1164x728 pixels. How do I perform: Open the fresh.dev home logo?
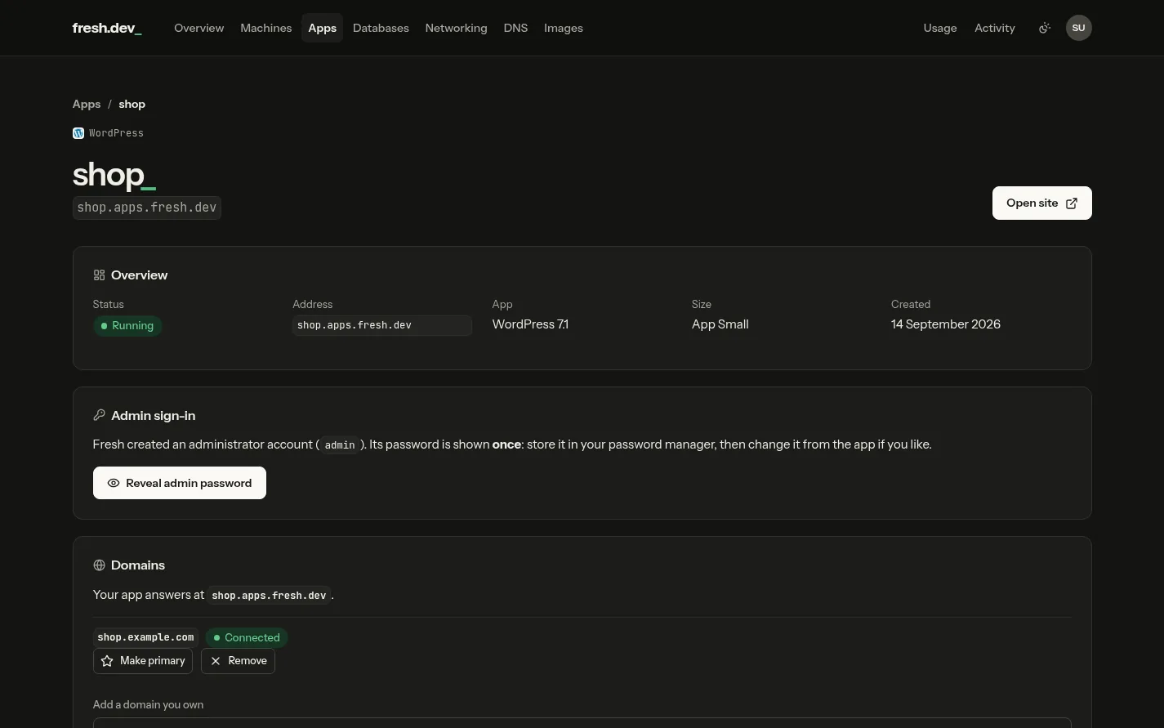[107, 28]
